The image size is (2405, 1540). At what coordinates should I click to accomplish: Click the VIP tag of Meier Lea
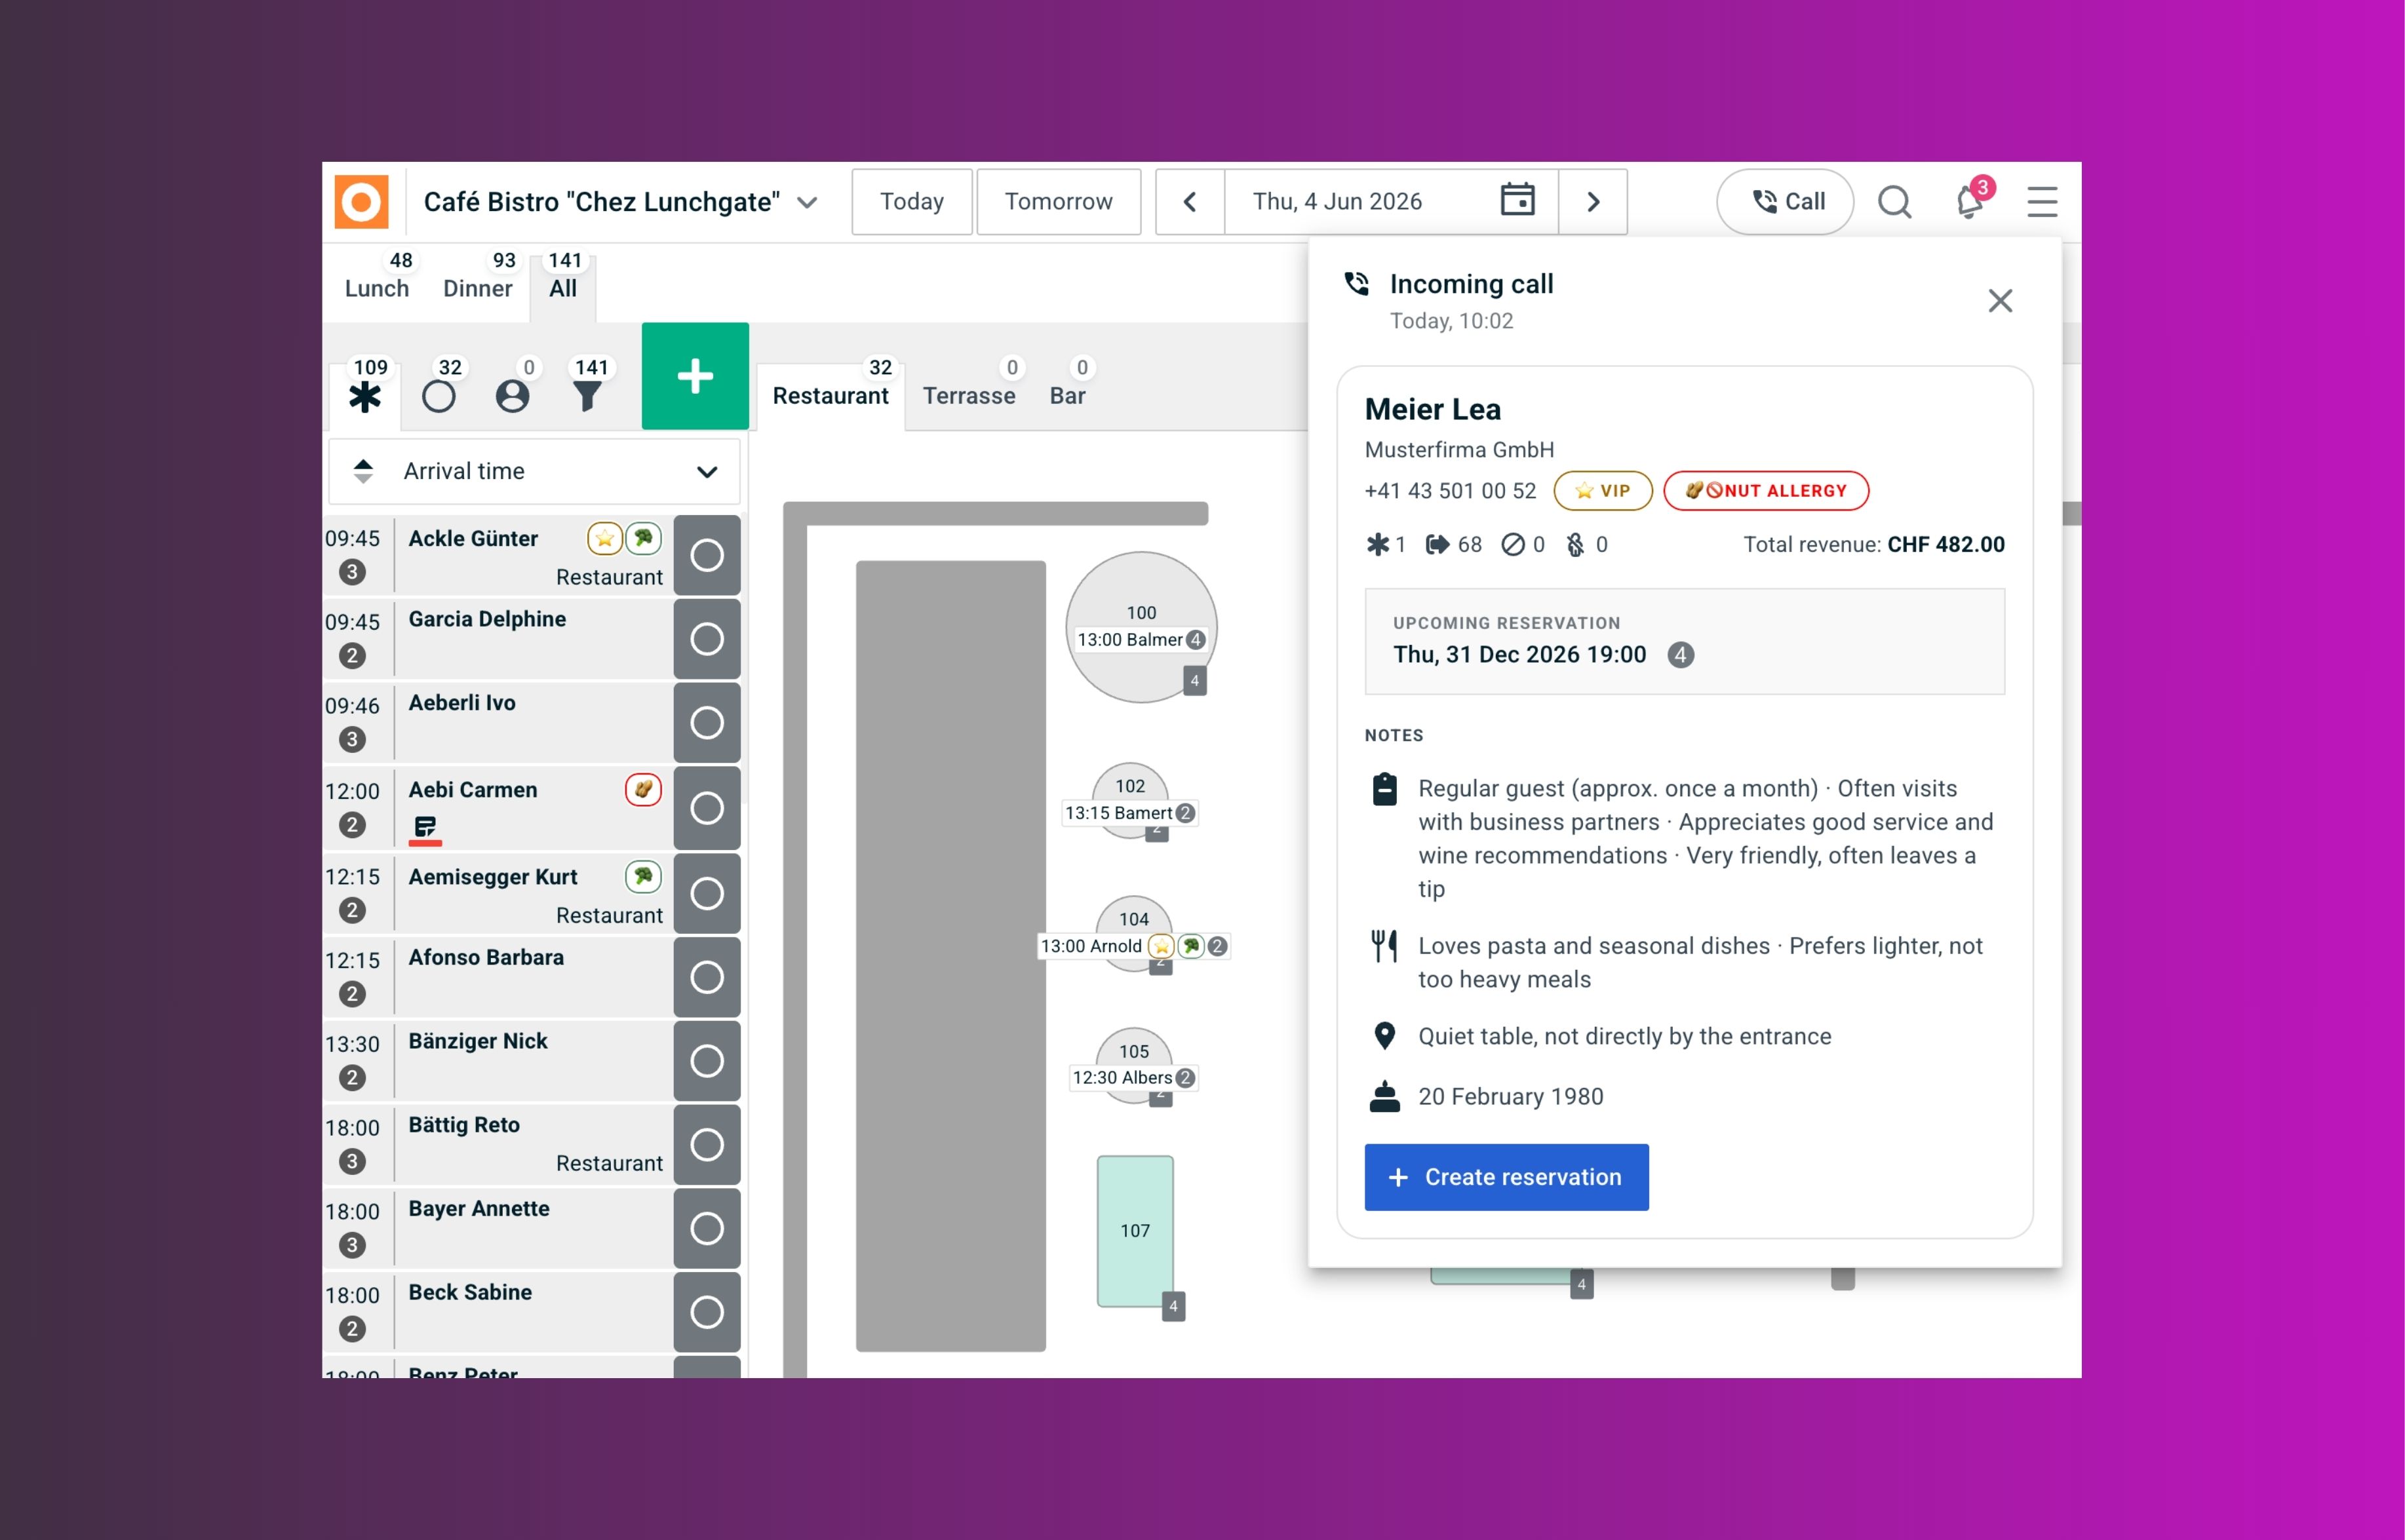[x=1603, y=491]
